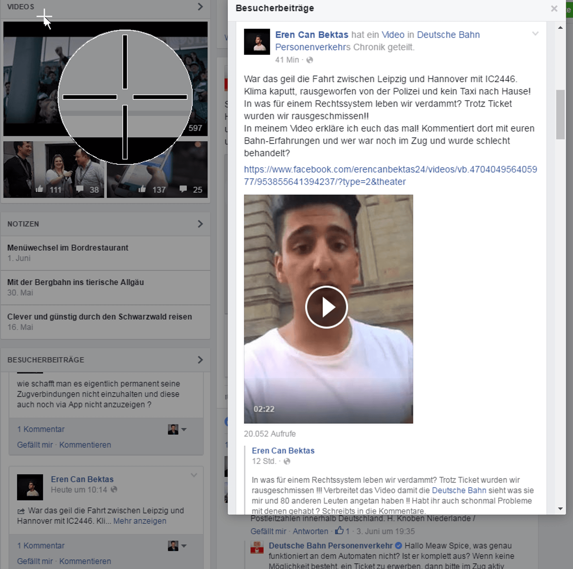This screenshot has height=569, width=573.
Task: Click popup scrollbar down arrow
Action: click(x=560, y=509)
